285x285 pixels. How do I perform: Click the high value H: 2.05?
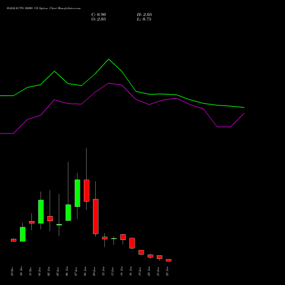[144, 15]
